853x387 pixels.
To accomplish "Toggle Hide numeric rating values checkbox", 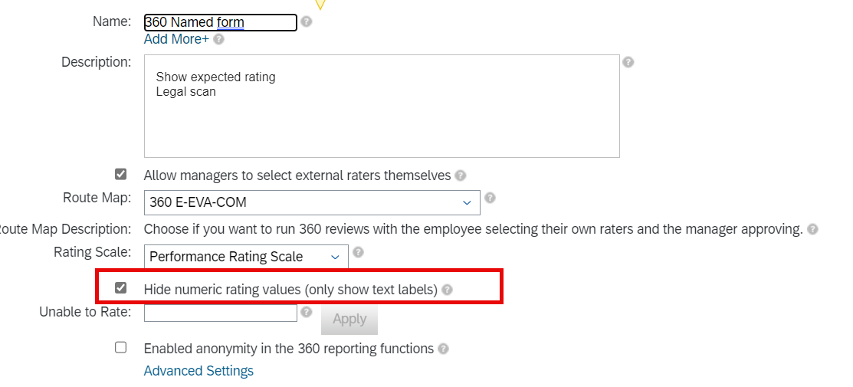I will (121, 287).
